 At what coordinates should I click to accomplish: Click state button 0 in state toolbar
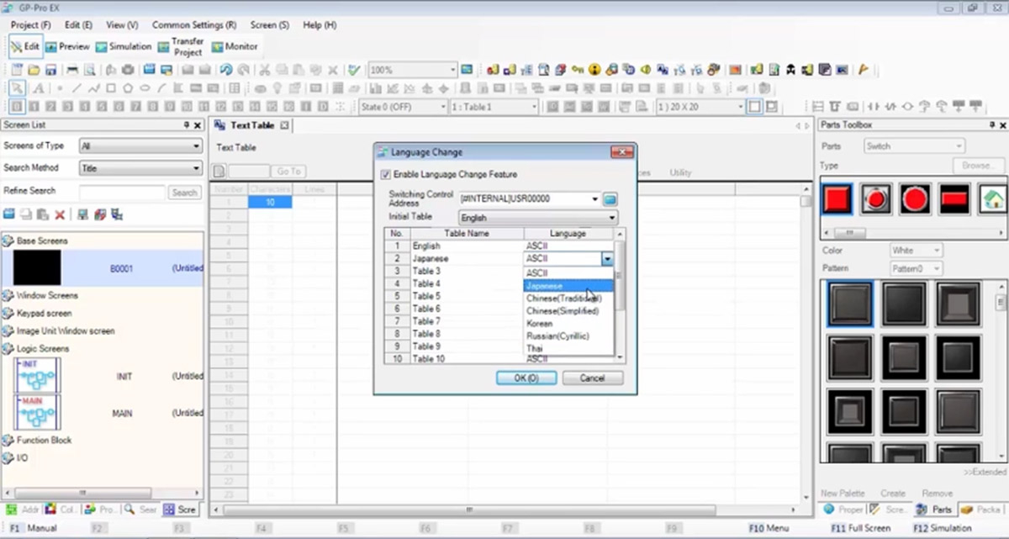pyautogui.click(x=17, y=107)
